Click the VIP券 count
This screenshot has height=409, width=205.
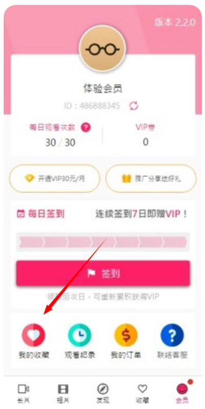point(146,142)
